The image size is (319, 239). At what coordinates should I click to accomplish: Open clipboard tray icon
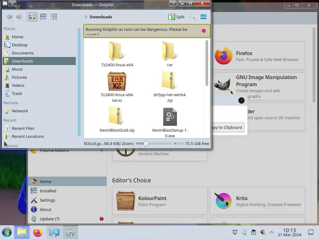[254, 232]
